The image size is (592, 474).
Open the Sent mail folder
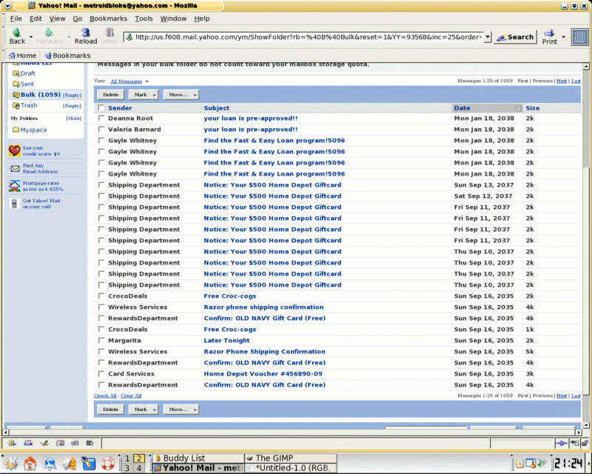(x=23, y=84)
